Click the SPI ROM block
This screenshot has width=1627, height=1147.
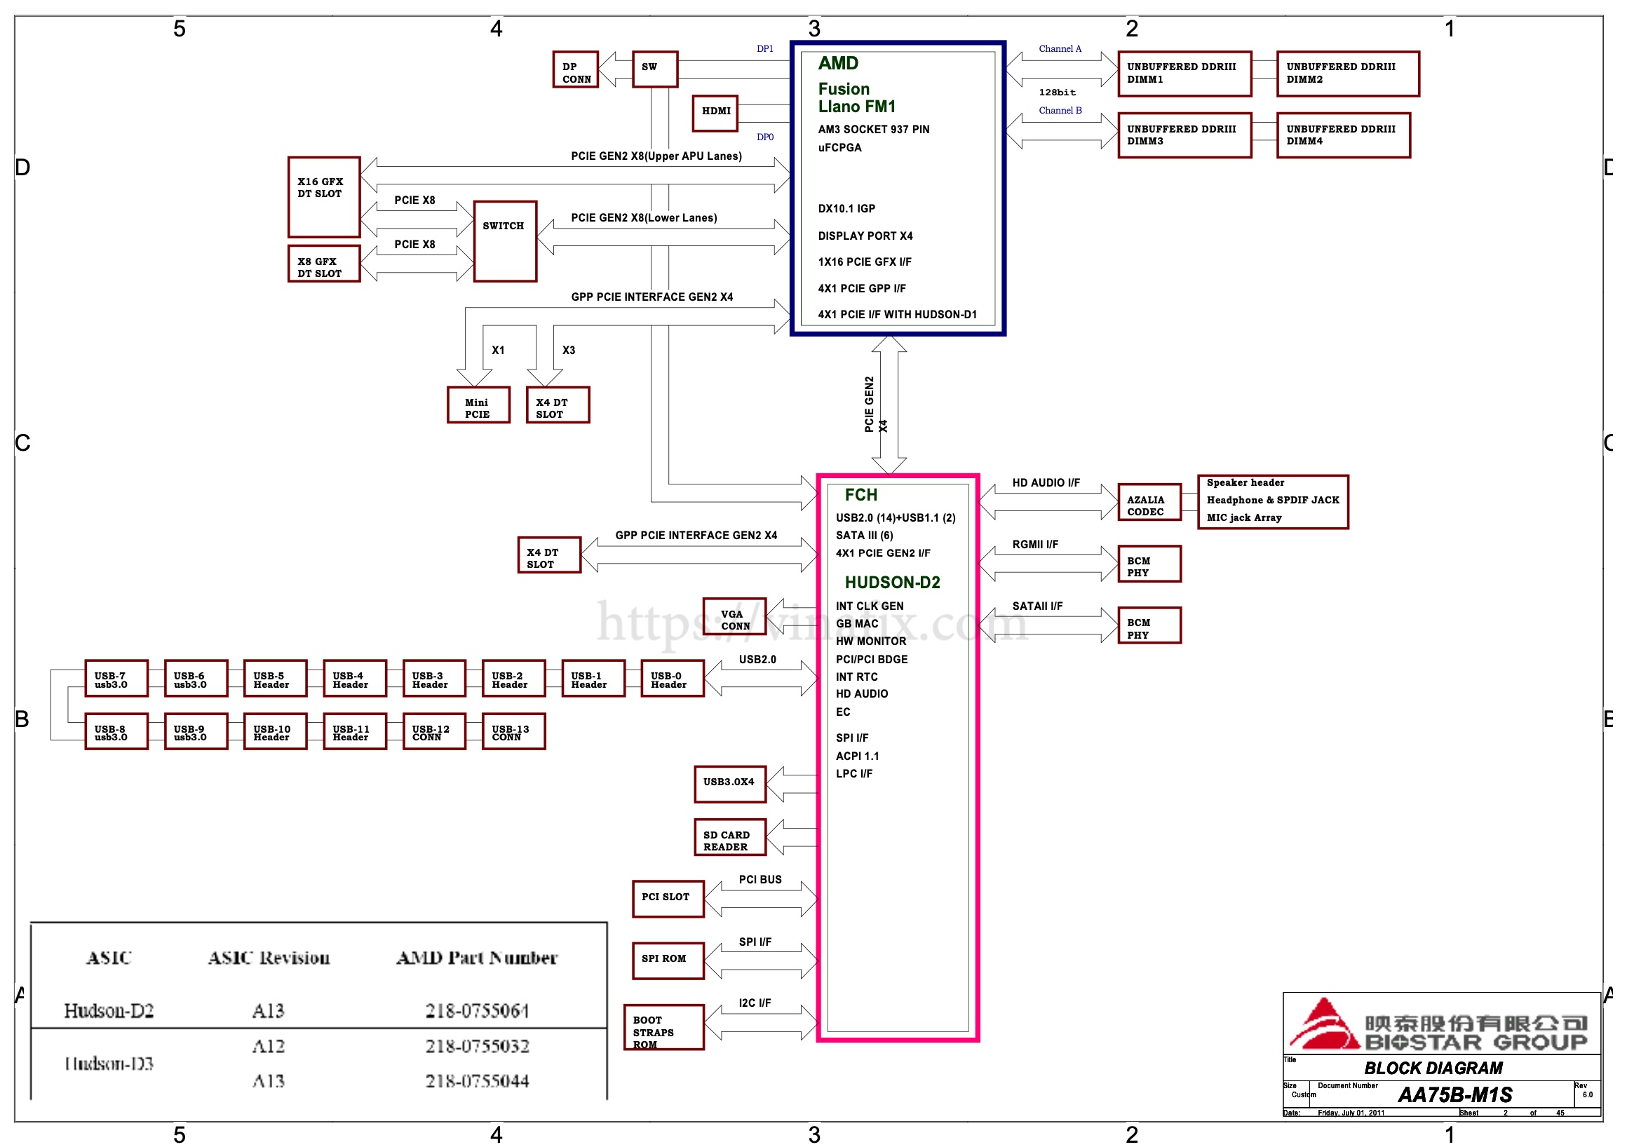[x=668, y=961]
